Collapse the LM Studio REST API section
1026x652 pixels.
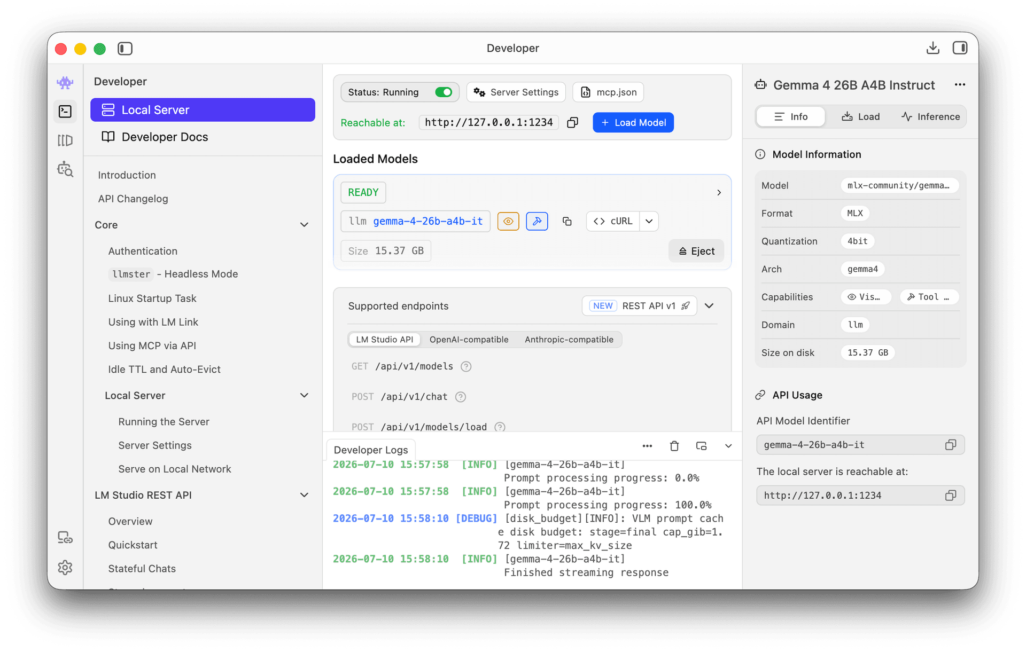(304, 495)
